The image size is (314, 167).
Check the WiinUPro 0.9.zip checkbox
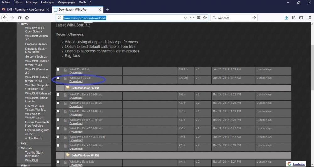coord(58,70)
